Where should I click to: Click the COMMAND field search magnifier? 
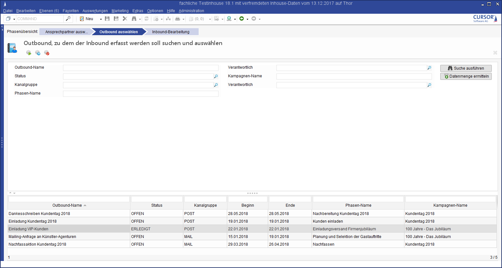[x=68, y=19]
